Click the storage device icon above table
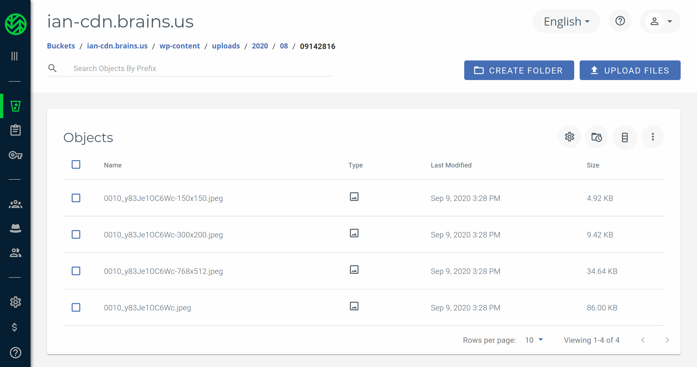This screenshot has height=367, width=697. [x=625, y=137]
